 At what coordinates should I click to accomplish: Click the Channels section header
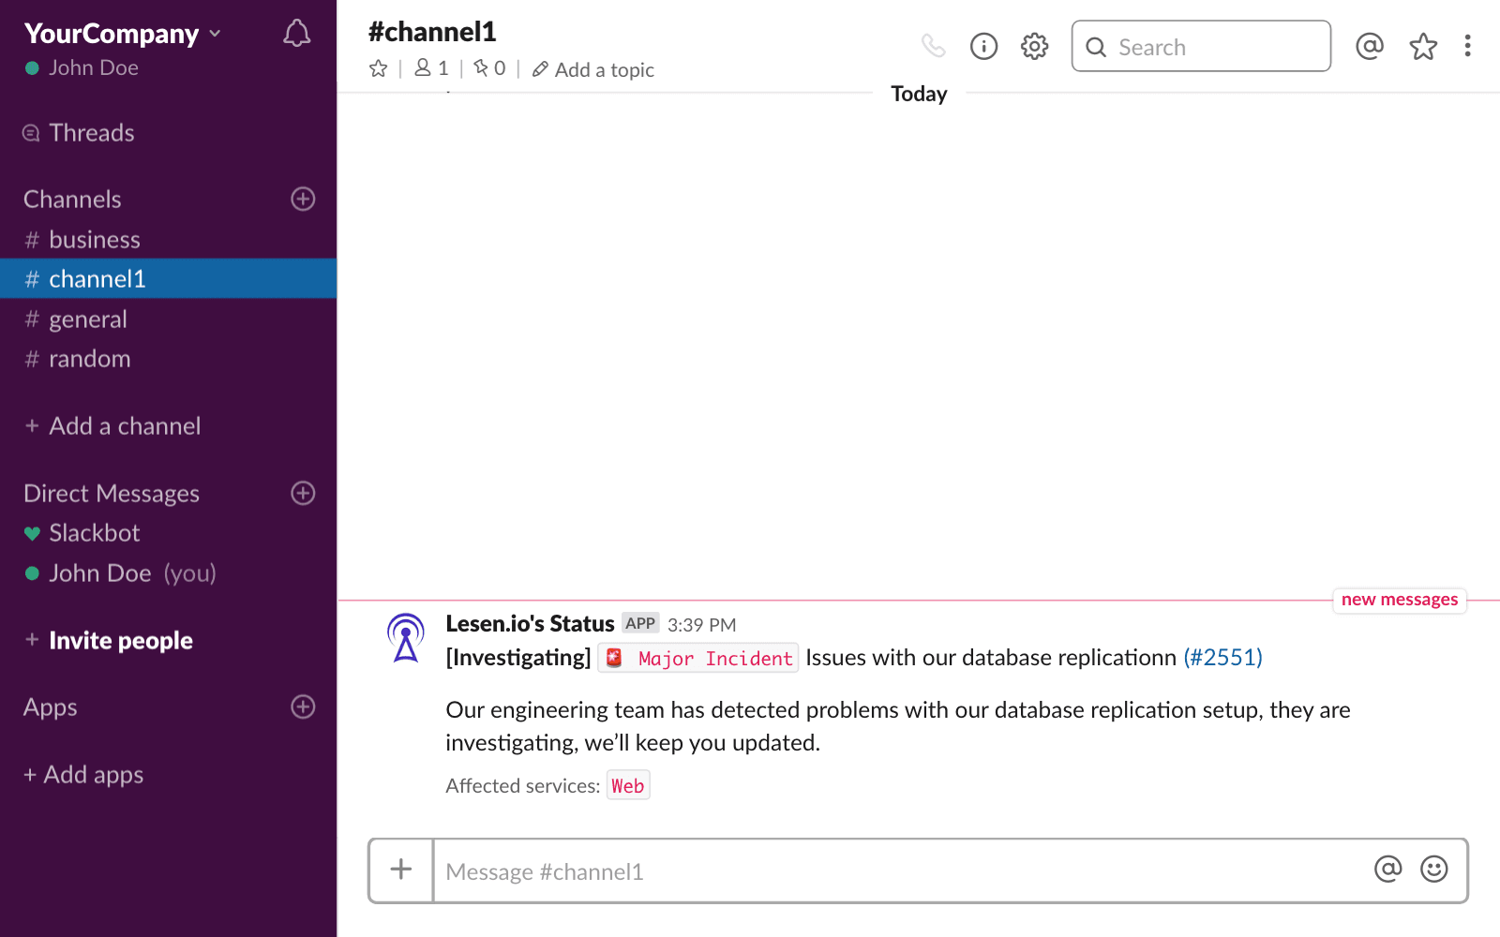(x=72, y=200)
